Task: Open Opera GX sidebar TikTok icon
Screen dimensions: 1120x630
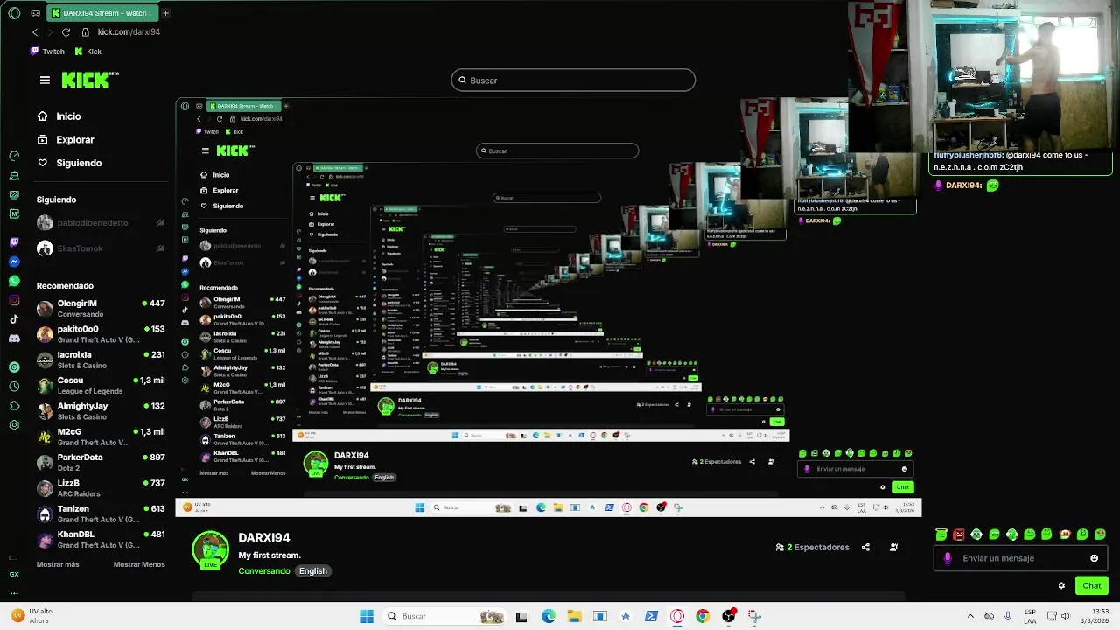Action: tap(14, 319)
